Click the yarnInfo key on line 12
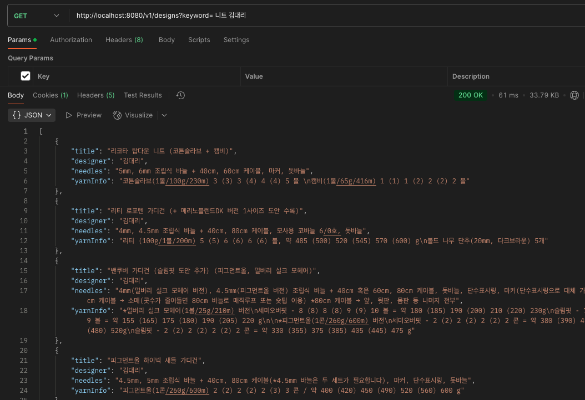The image size is (585, 400). [90, 242]
